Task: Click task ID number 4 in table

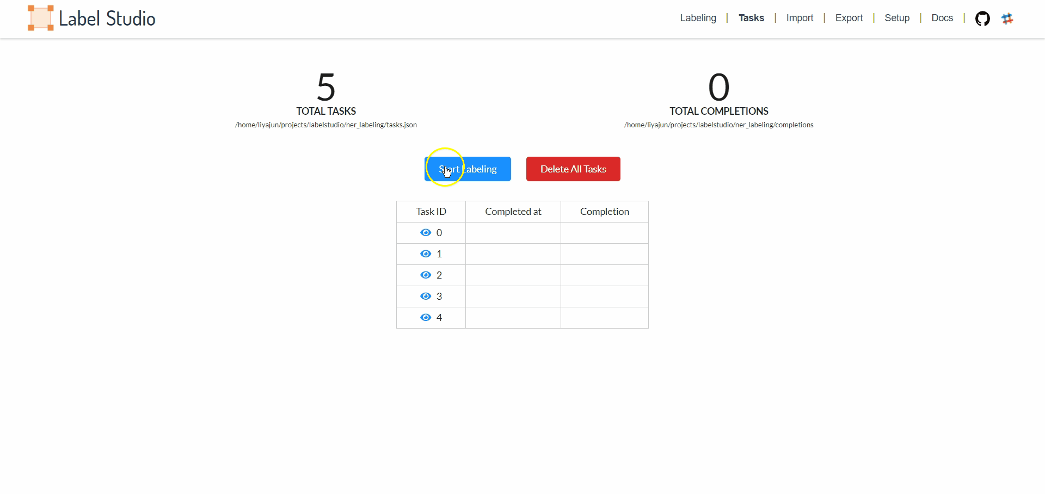Action: point(439,318)
